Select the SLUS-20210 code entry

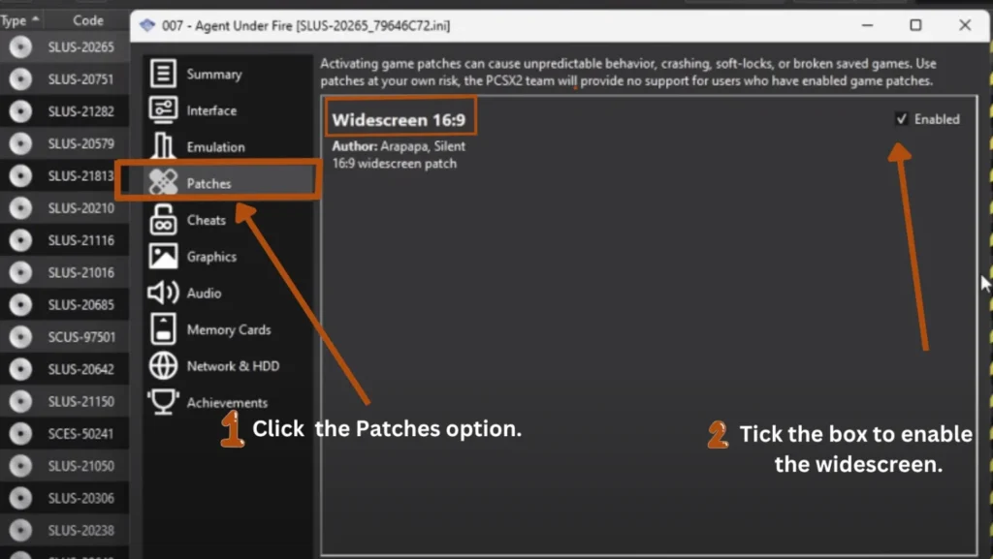[x=81, y=208]
